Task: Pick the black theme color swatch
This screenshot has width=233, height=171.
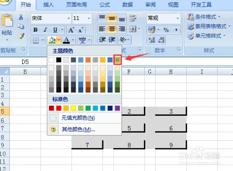Action: (59, 60)
